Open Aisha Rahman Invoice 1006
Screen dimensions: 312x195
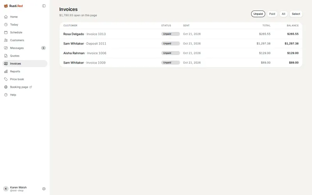[x=181, y=53]
